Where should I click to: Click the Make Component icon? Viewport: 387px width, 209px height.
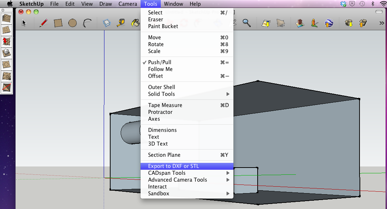[x=107, y=23]
